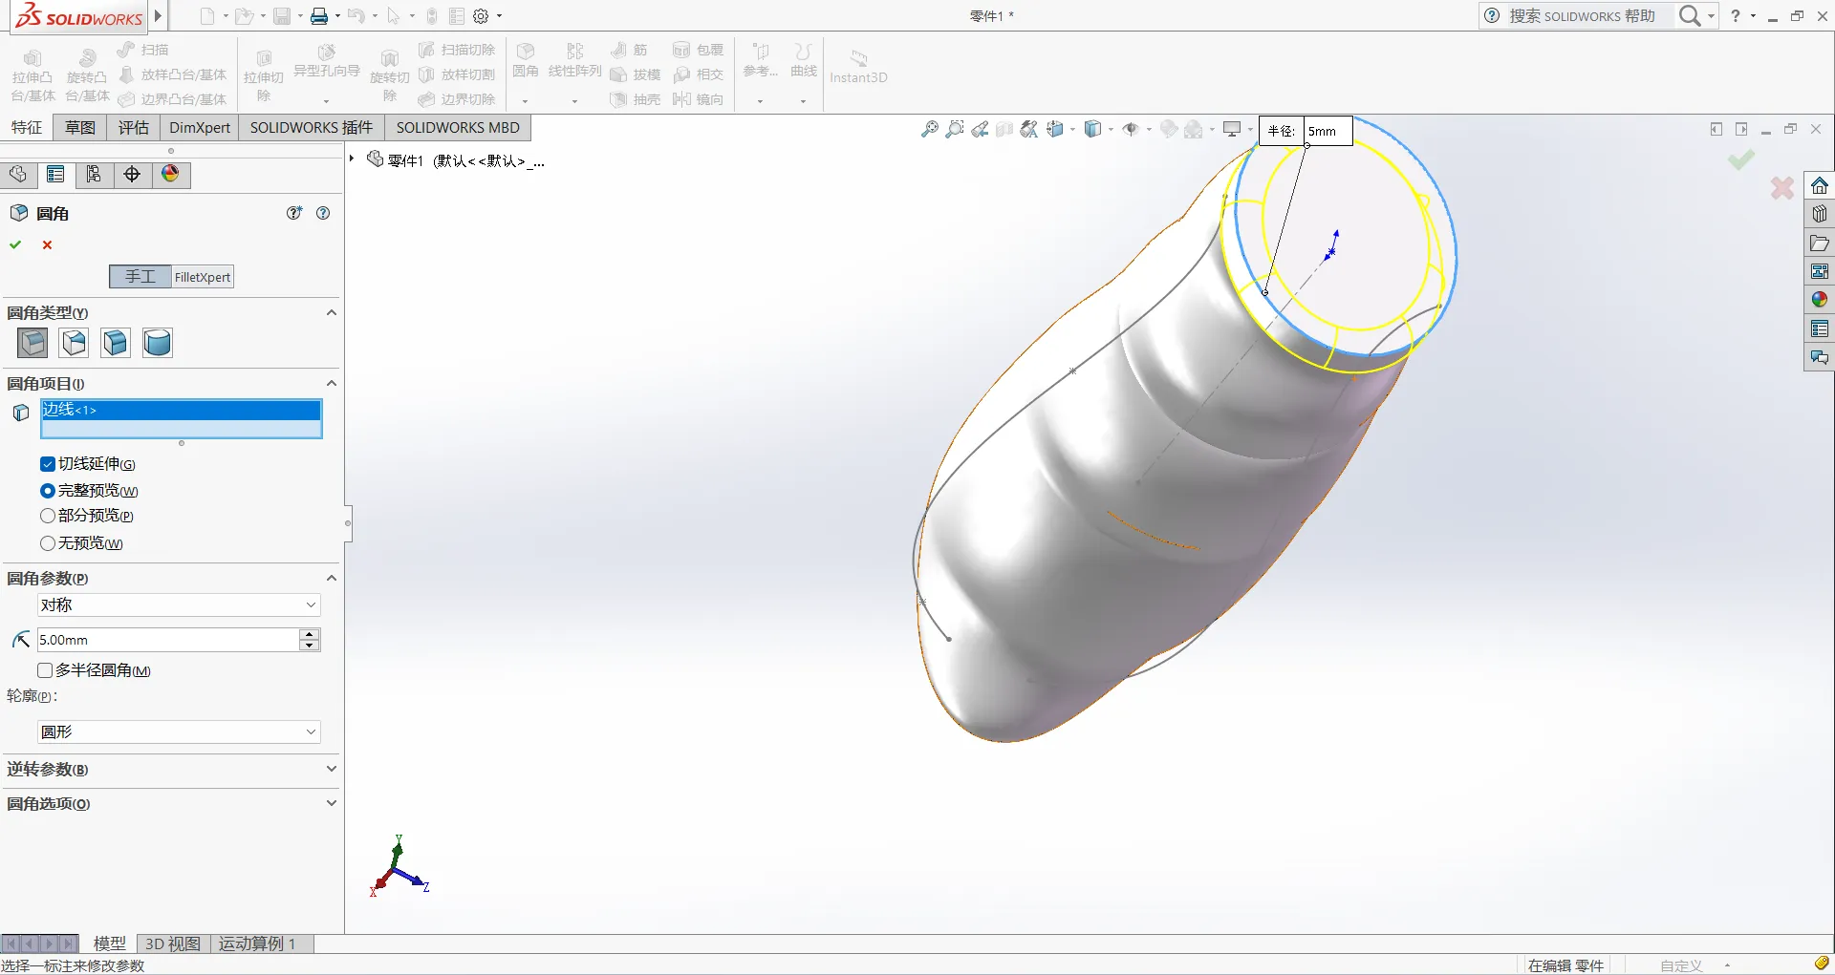
Task: Click the SOLIDWORKS home icon in task pane
Action: tap(1819, 185)
